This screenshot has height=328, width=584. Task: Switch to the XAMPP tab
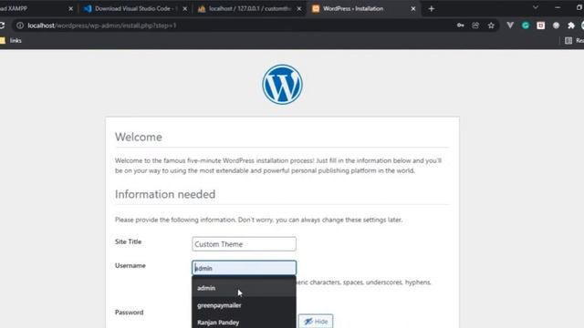pos(37,8)
